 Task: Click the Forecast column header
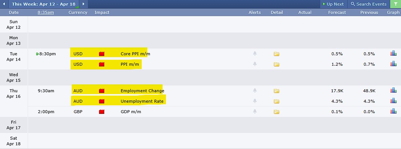coord(337,12)
